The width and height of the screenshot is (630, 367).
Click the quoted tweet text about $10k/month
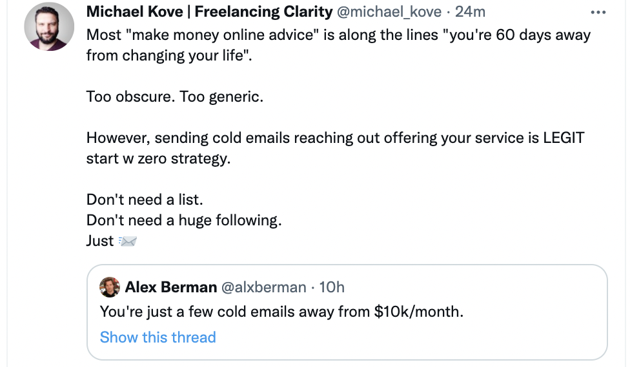tap(282, 312)
